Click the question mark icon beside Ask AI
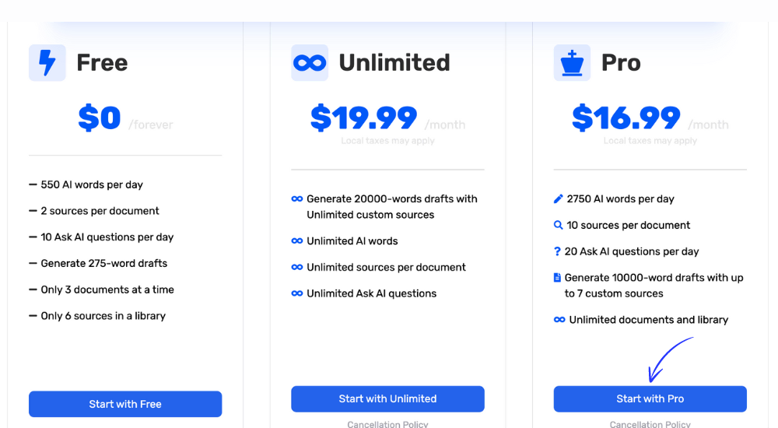The image size is (778, 428). click(558, 251)
